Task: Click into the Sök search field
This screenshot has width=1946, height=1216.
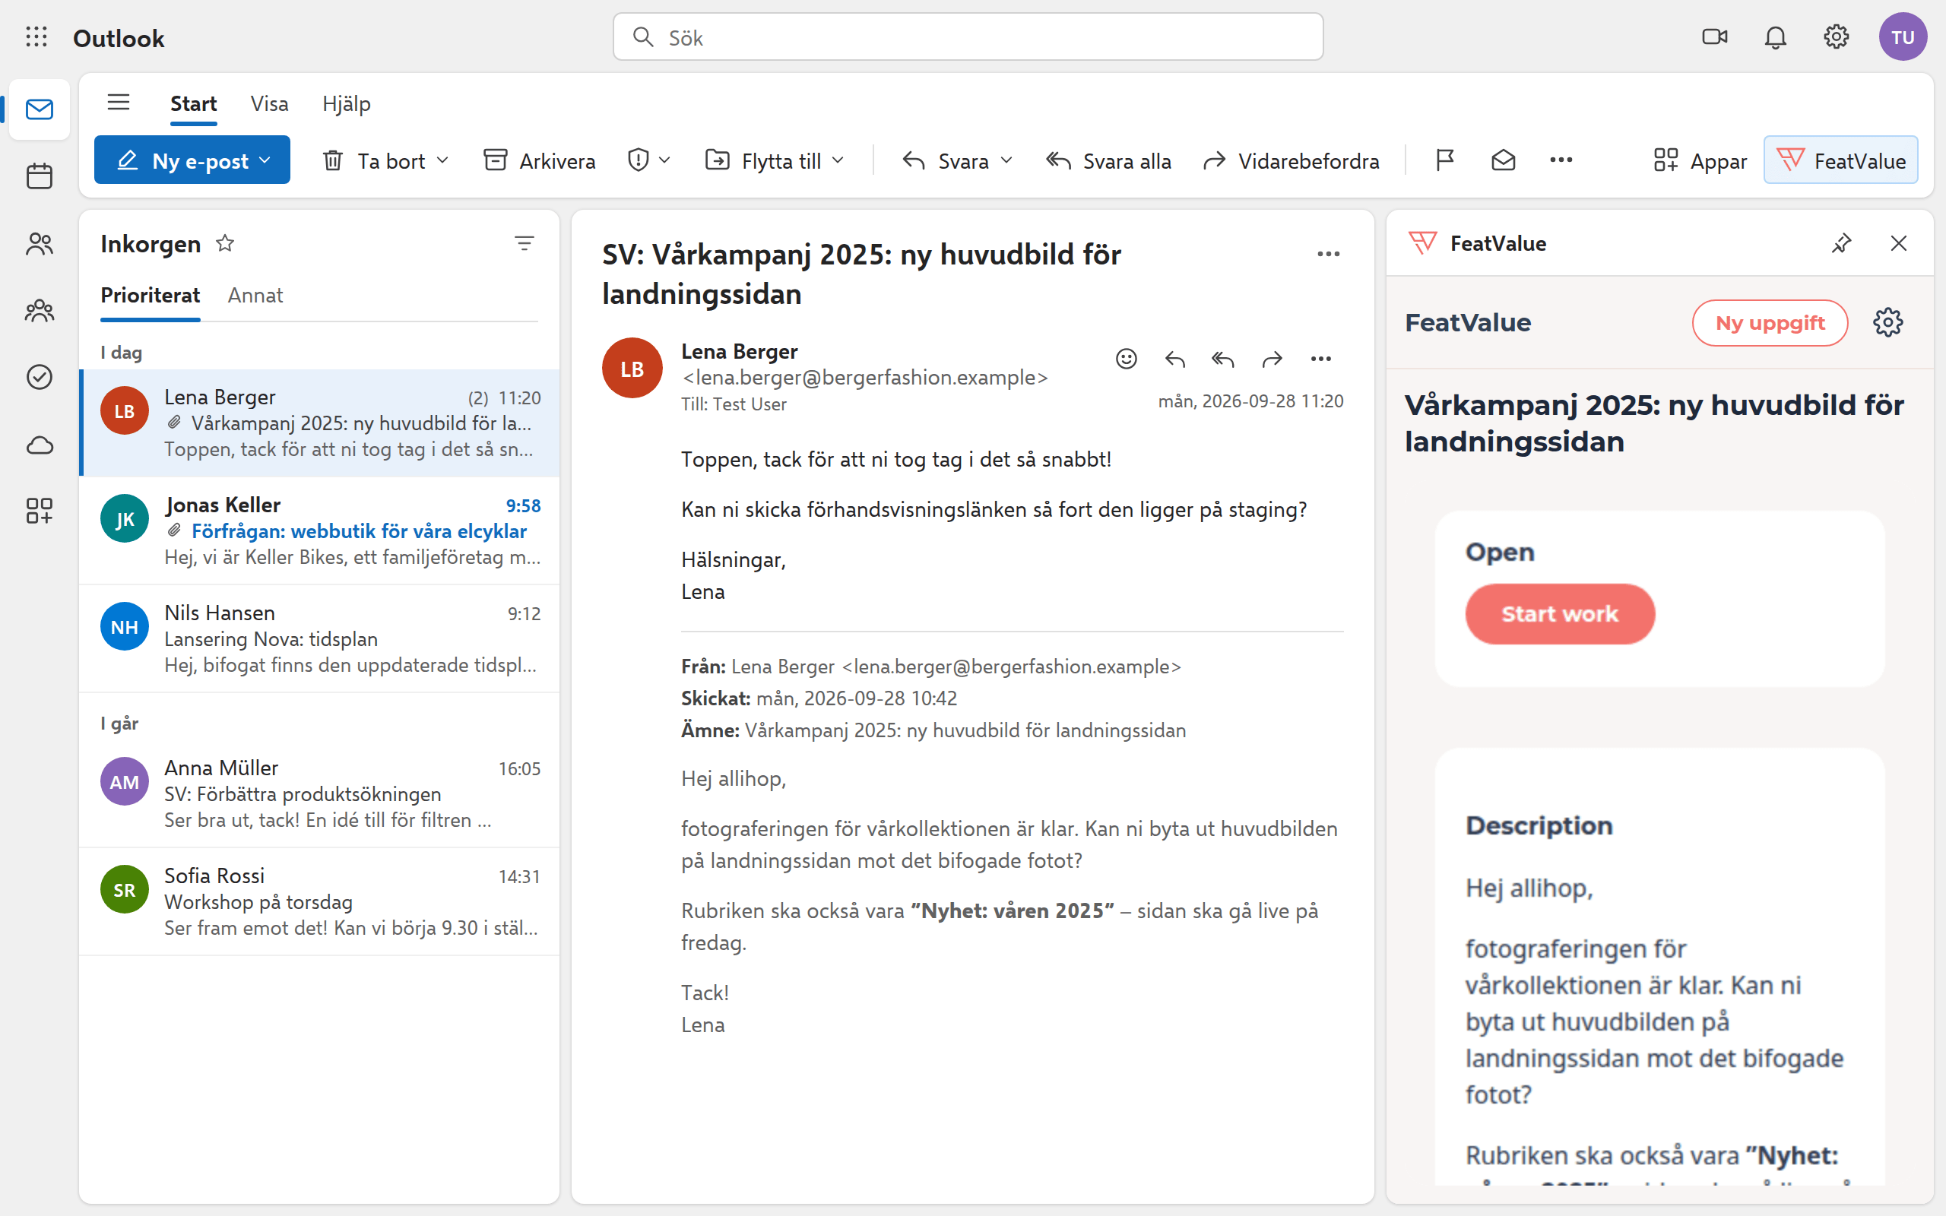Action: pos(968,37)
